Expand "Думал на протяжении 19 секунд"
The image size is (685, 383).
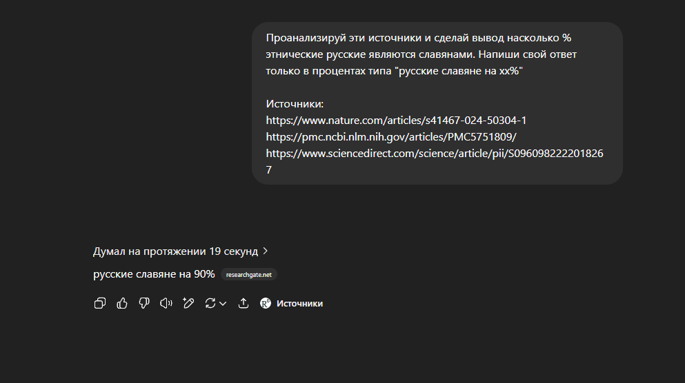175,251
